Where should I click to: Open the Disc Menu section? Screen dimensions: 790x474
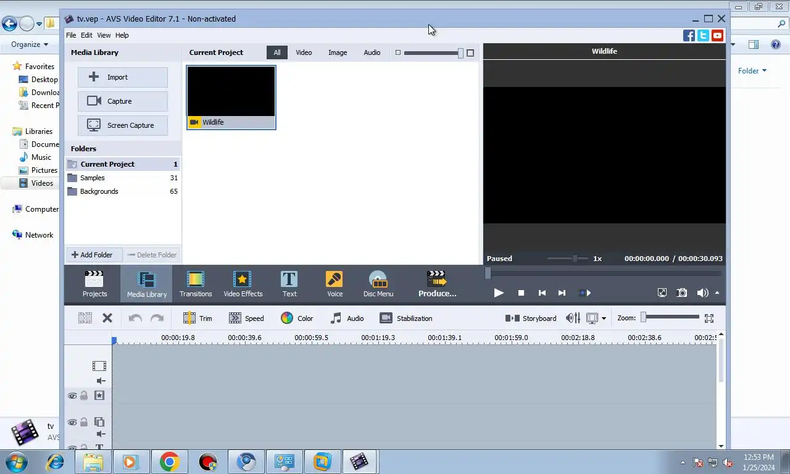tap(378, 284)
